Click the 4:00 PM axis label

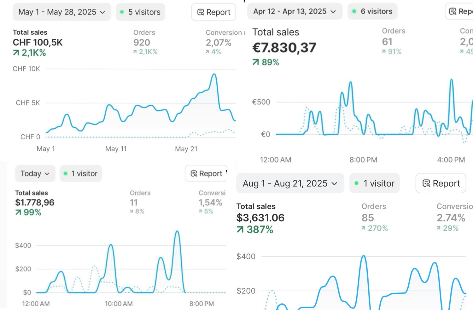pyautogui.click(x=451, y=160)
